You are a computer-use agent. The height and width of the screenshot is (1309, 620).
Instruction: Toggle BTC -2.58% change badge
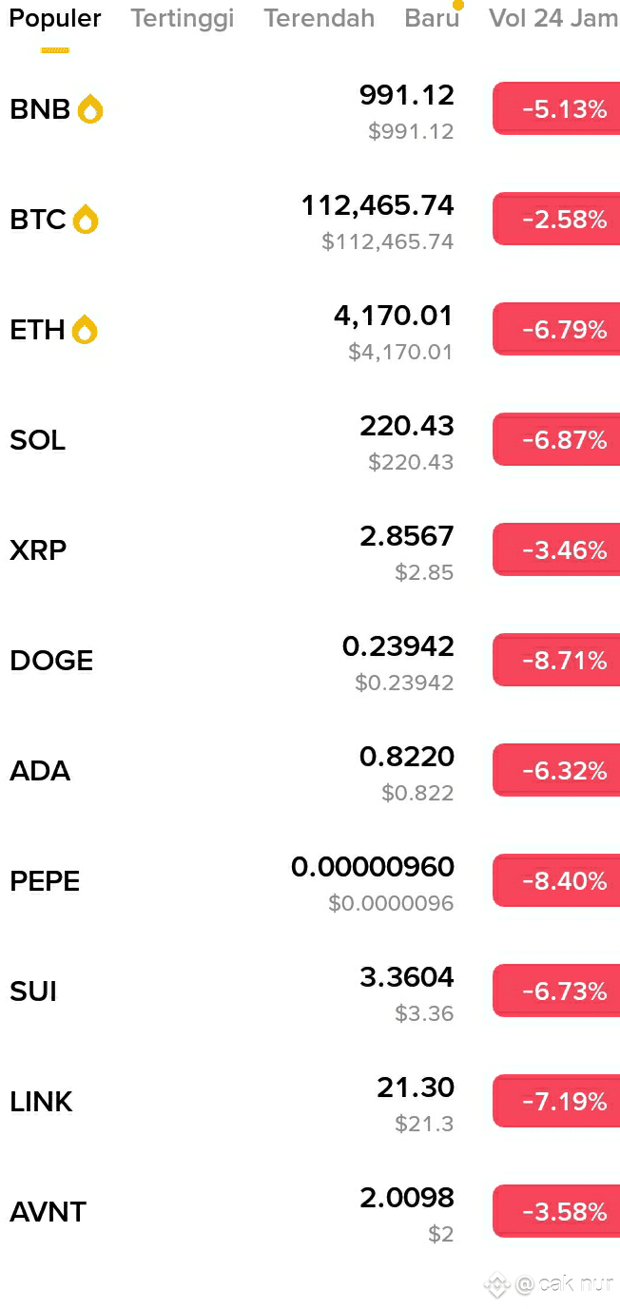(x=556, y=220)
